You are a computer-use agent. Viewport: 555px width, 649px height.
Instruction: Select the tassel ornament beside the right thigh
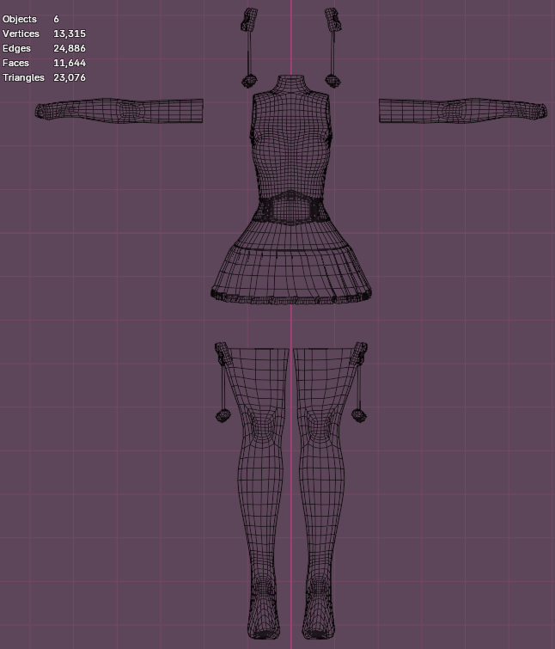point(360,382)
